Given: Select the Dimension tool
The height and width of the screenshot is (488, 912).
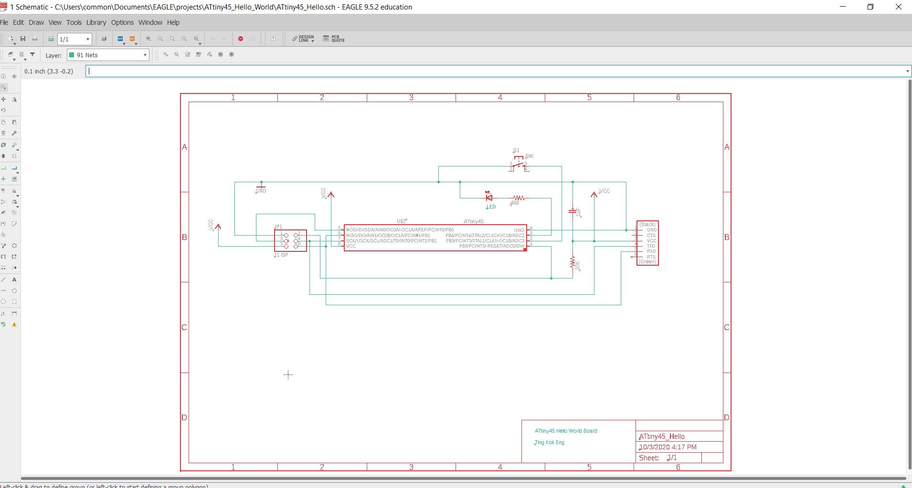Looking at the screenshot, I should (14, 313).
